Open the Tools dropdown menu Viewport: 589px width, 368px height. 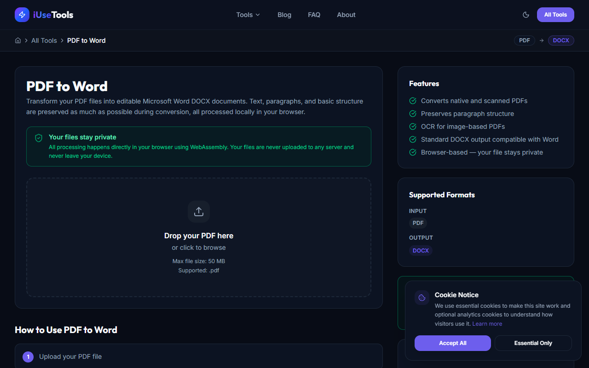click(x=248, y=15)
